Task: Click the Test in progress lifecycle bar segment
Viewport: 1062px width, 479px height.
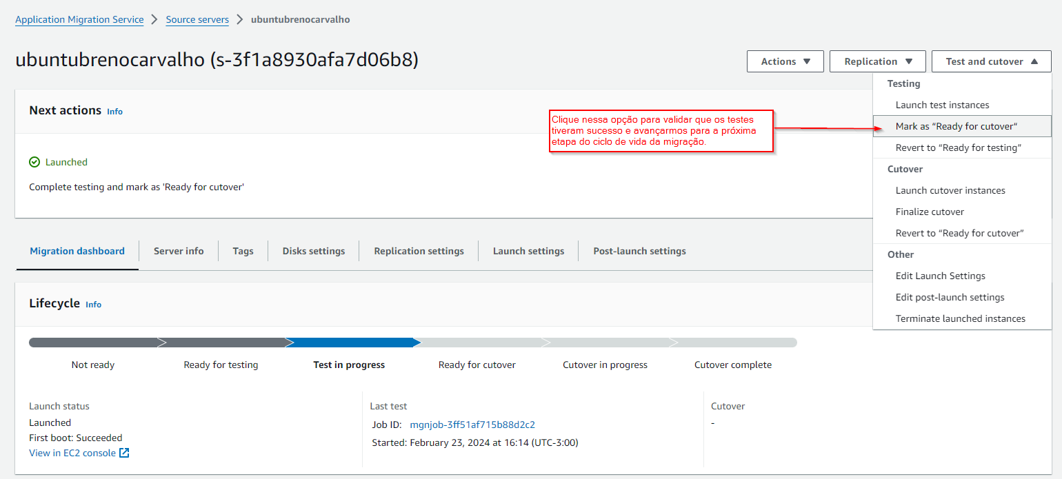Action: pos(350,343)
